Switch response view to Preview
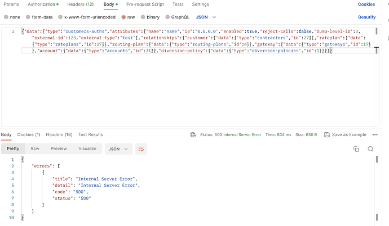 point(59,148)
